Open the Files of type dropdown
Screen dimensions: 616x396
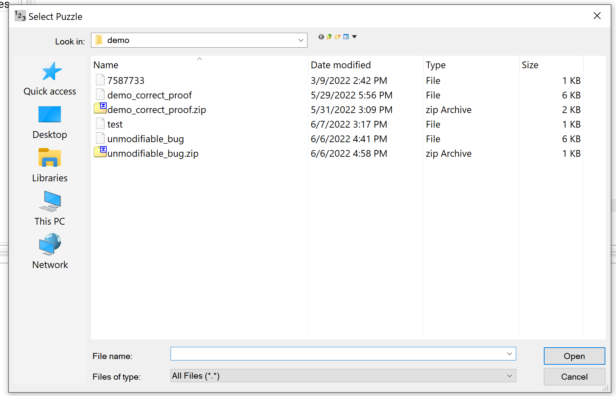click(x=510, y=376)
